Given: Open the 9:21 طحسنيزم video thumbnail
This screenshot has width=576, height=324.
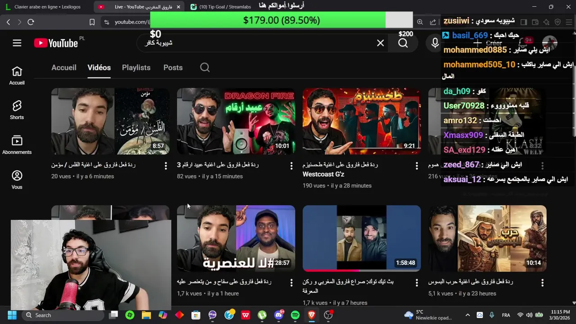Looking at the screenshot, I should pyautogui.click(x=361, y=121).
